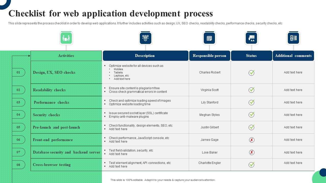
Task: Click the 03 step number badge
Action: [x=19, y=102]
